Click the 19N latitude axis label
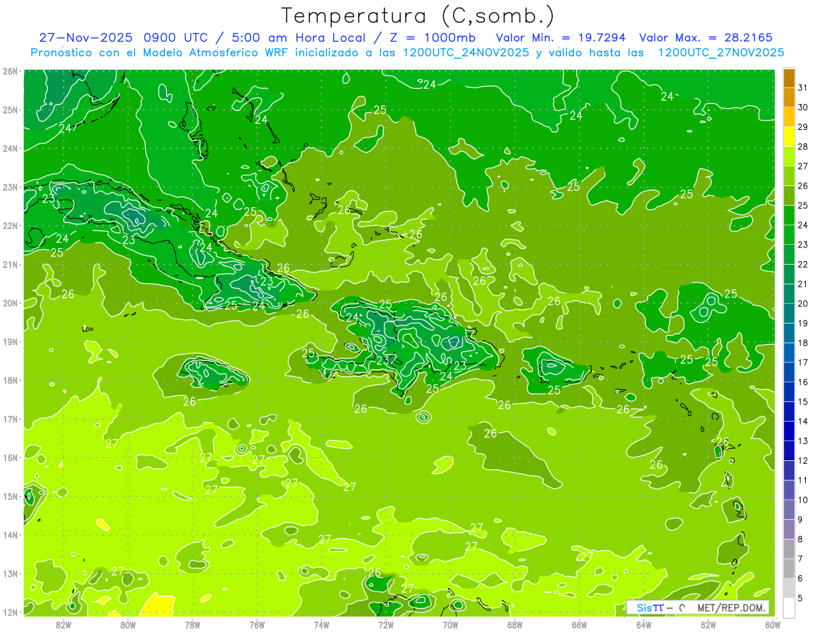Image resolution: width=821 pixels, height=634 pixels. pyautogui.click(x=10, y=341)
